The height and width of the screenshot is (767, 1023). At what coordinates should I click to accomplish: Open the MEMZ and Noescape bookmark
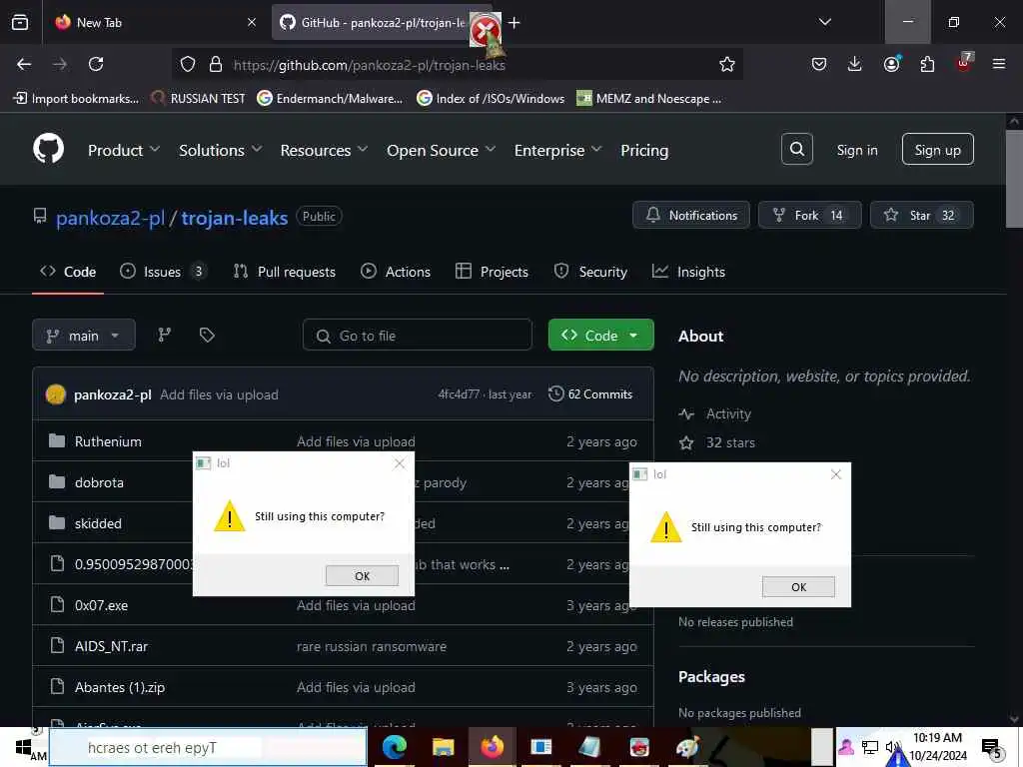(649, 99)
